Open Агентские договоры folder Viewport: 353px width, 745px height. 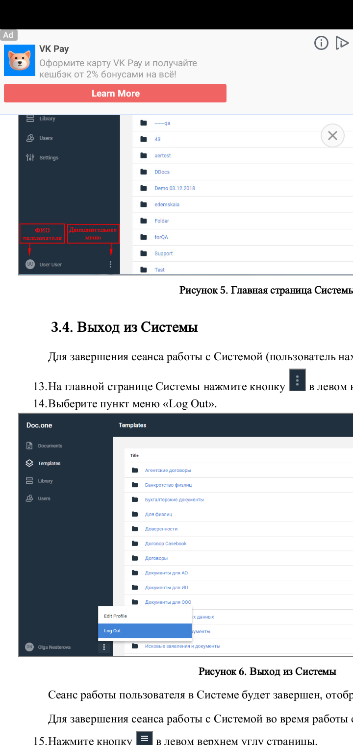168,471
